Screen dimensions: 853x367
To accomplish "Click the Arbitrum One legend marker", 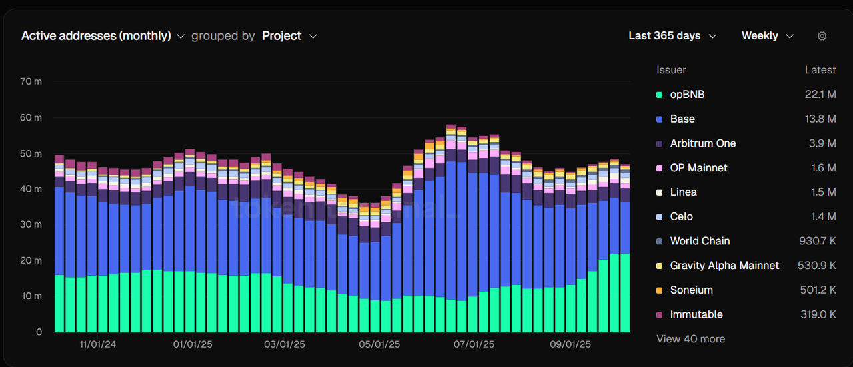I will [x=660, y=143].
